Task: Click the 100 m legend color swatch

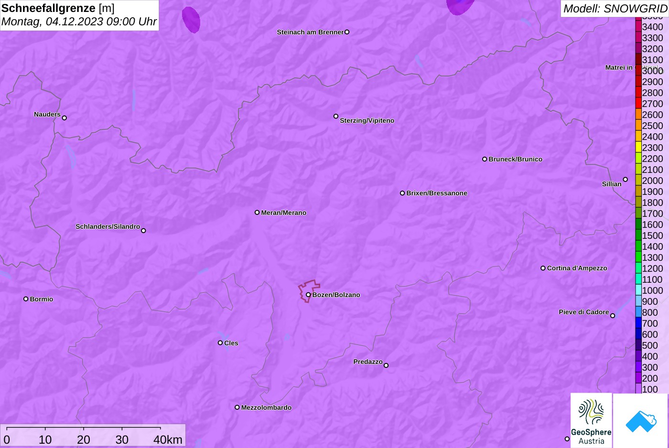Action: [x=638, y=389]
